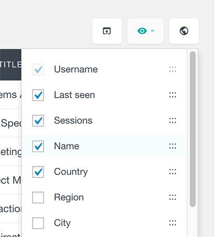Uncheck the Last seen checkbox
The width and height of the screenshot is (214, 237).
(38, 95)
